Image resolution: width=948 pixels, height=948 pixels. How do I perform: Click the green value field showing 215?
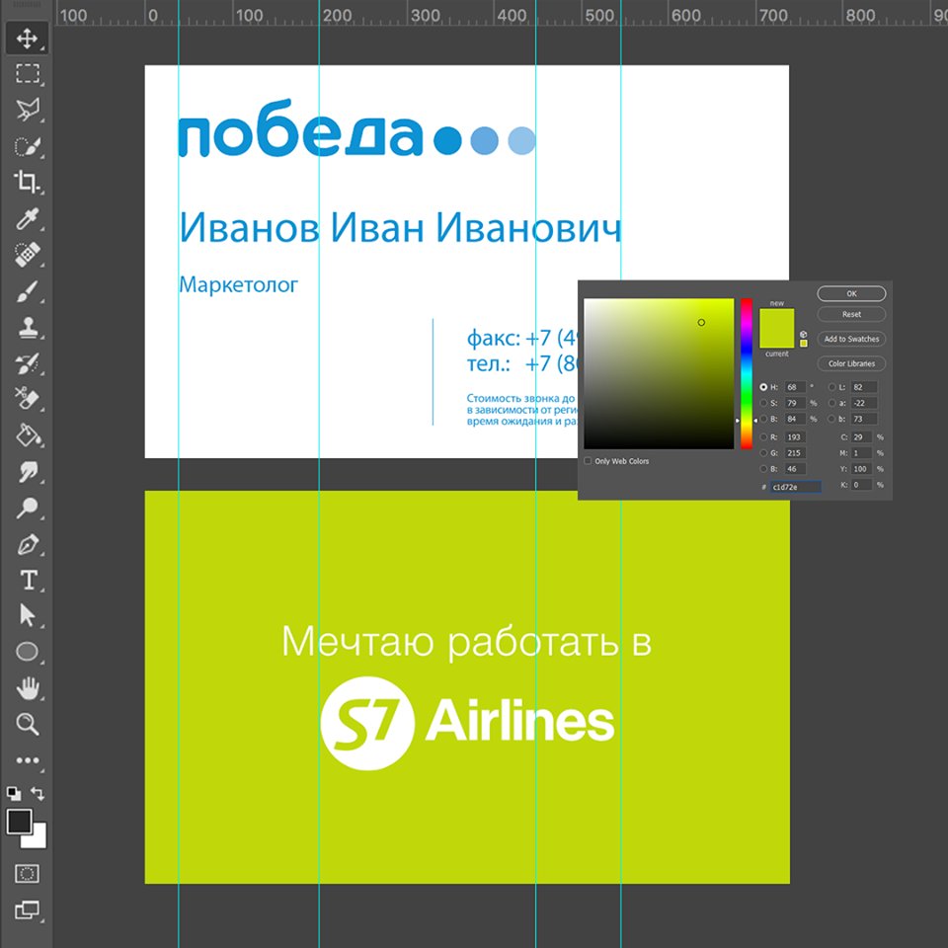click(x=795, y=452)
